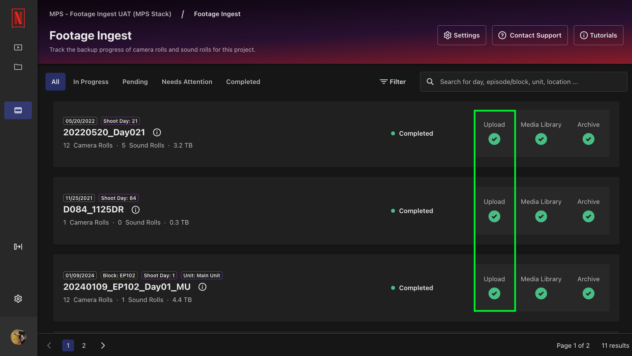The width and height of the screenshot is (632, 356).
Task: Go to next page arrow
Action: (103, 345)
